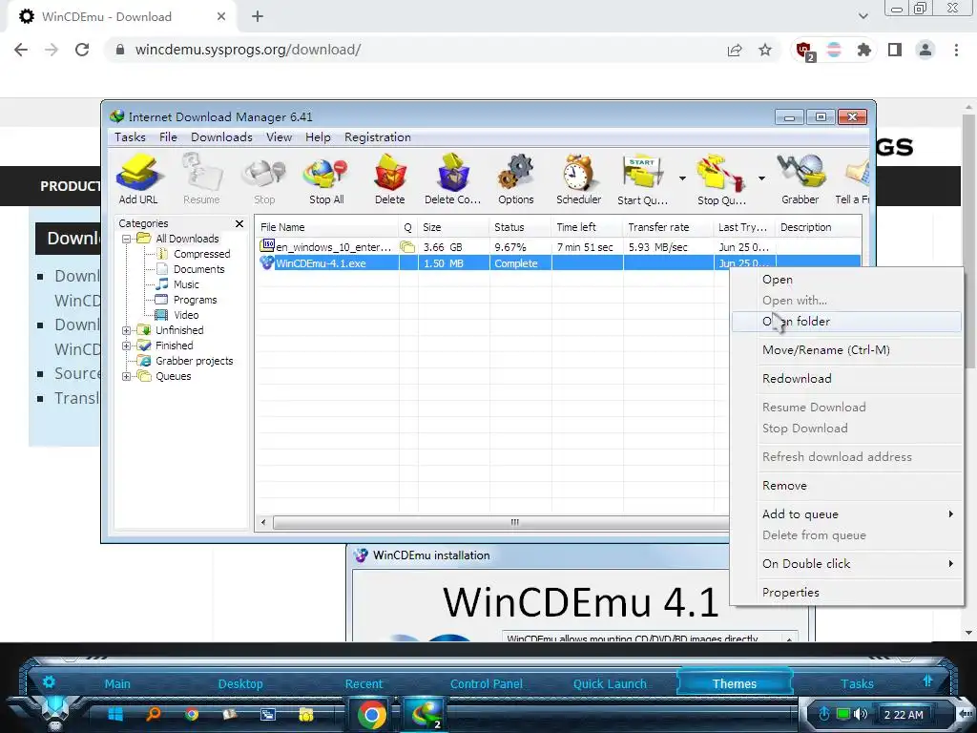Click the Stop All toolbar icon
977x733 pixels.
pos(326,178)
